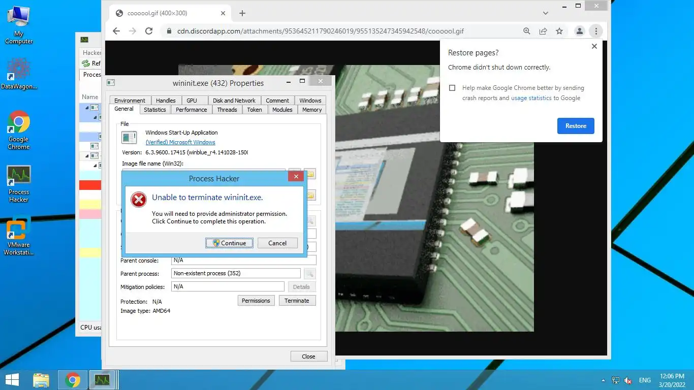Image resolution: width=694 pixels, height=390 pixels.
Task: Click Chrome's forward arrow
Action: tap(133, 31)
